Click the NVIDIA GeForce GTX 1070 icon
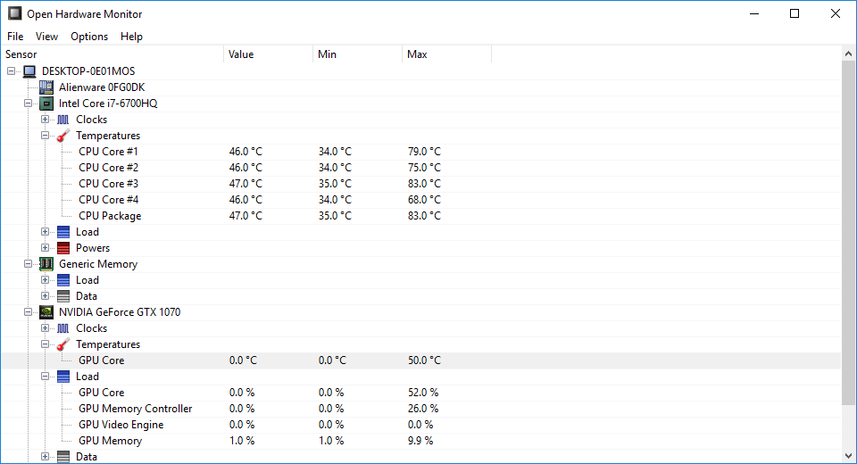 click(46, 312)
